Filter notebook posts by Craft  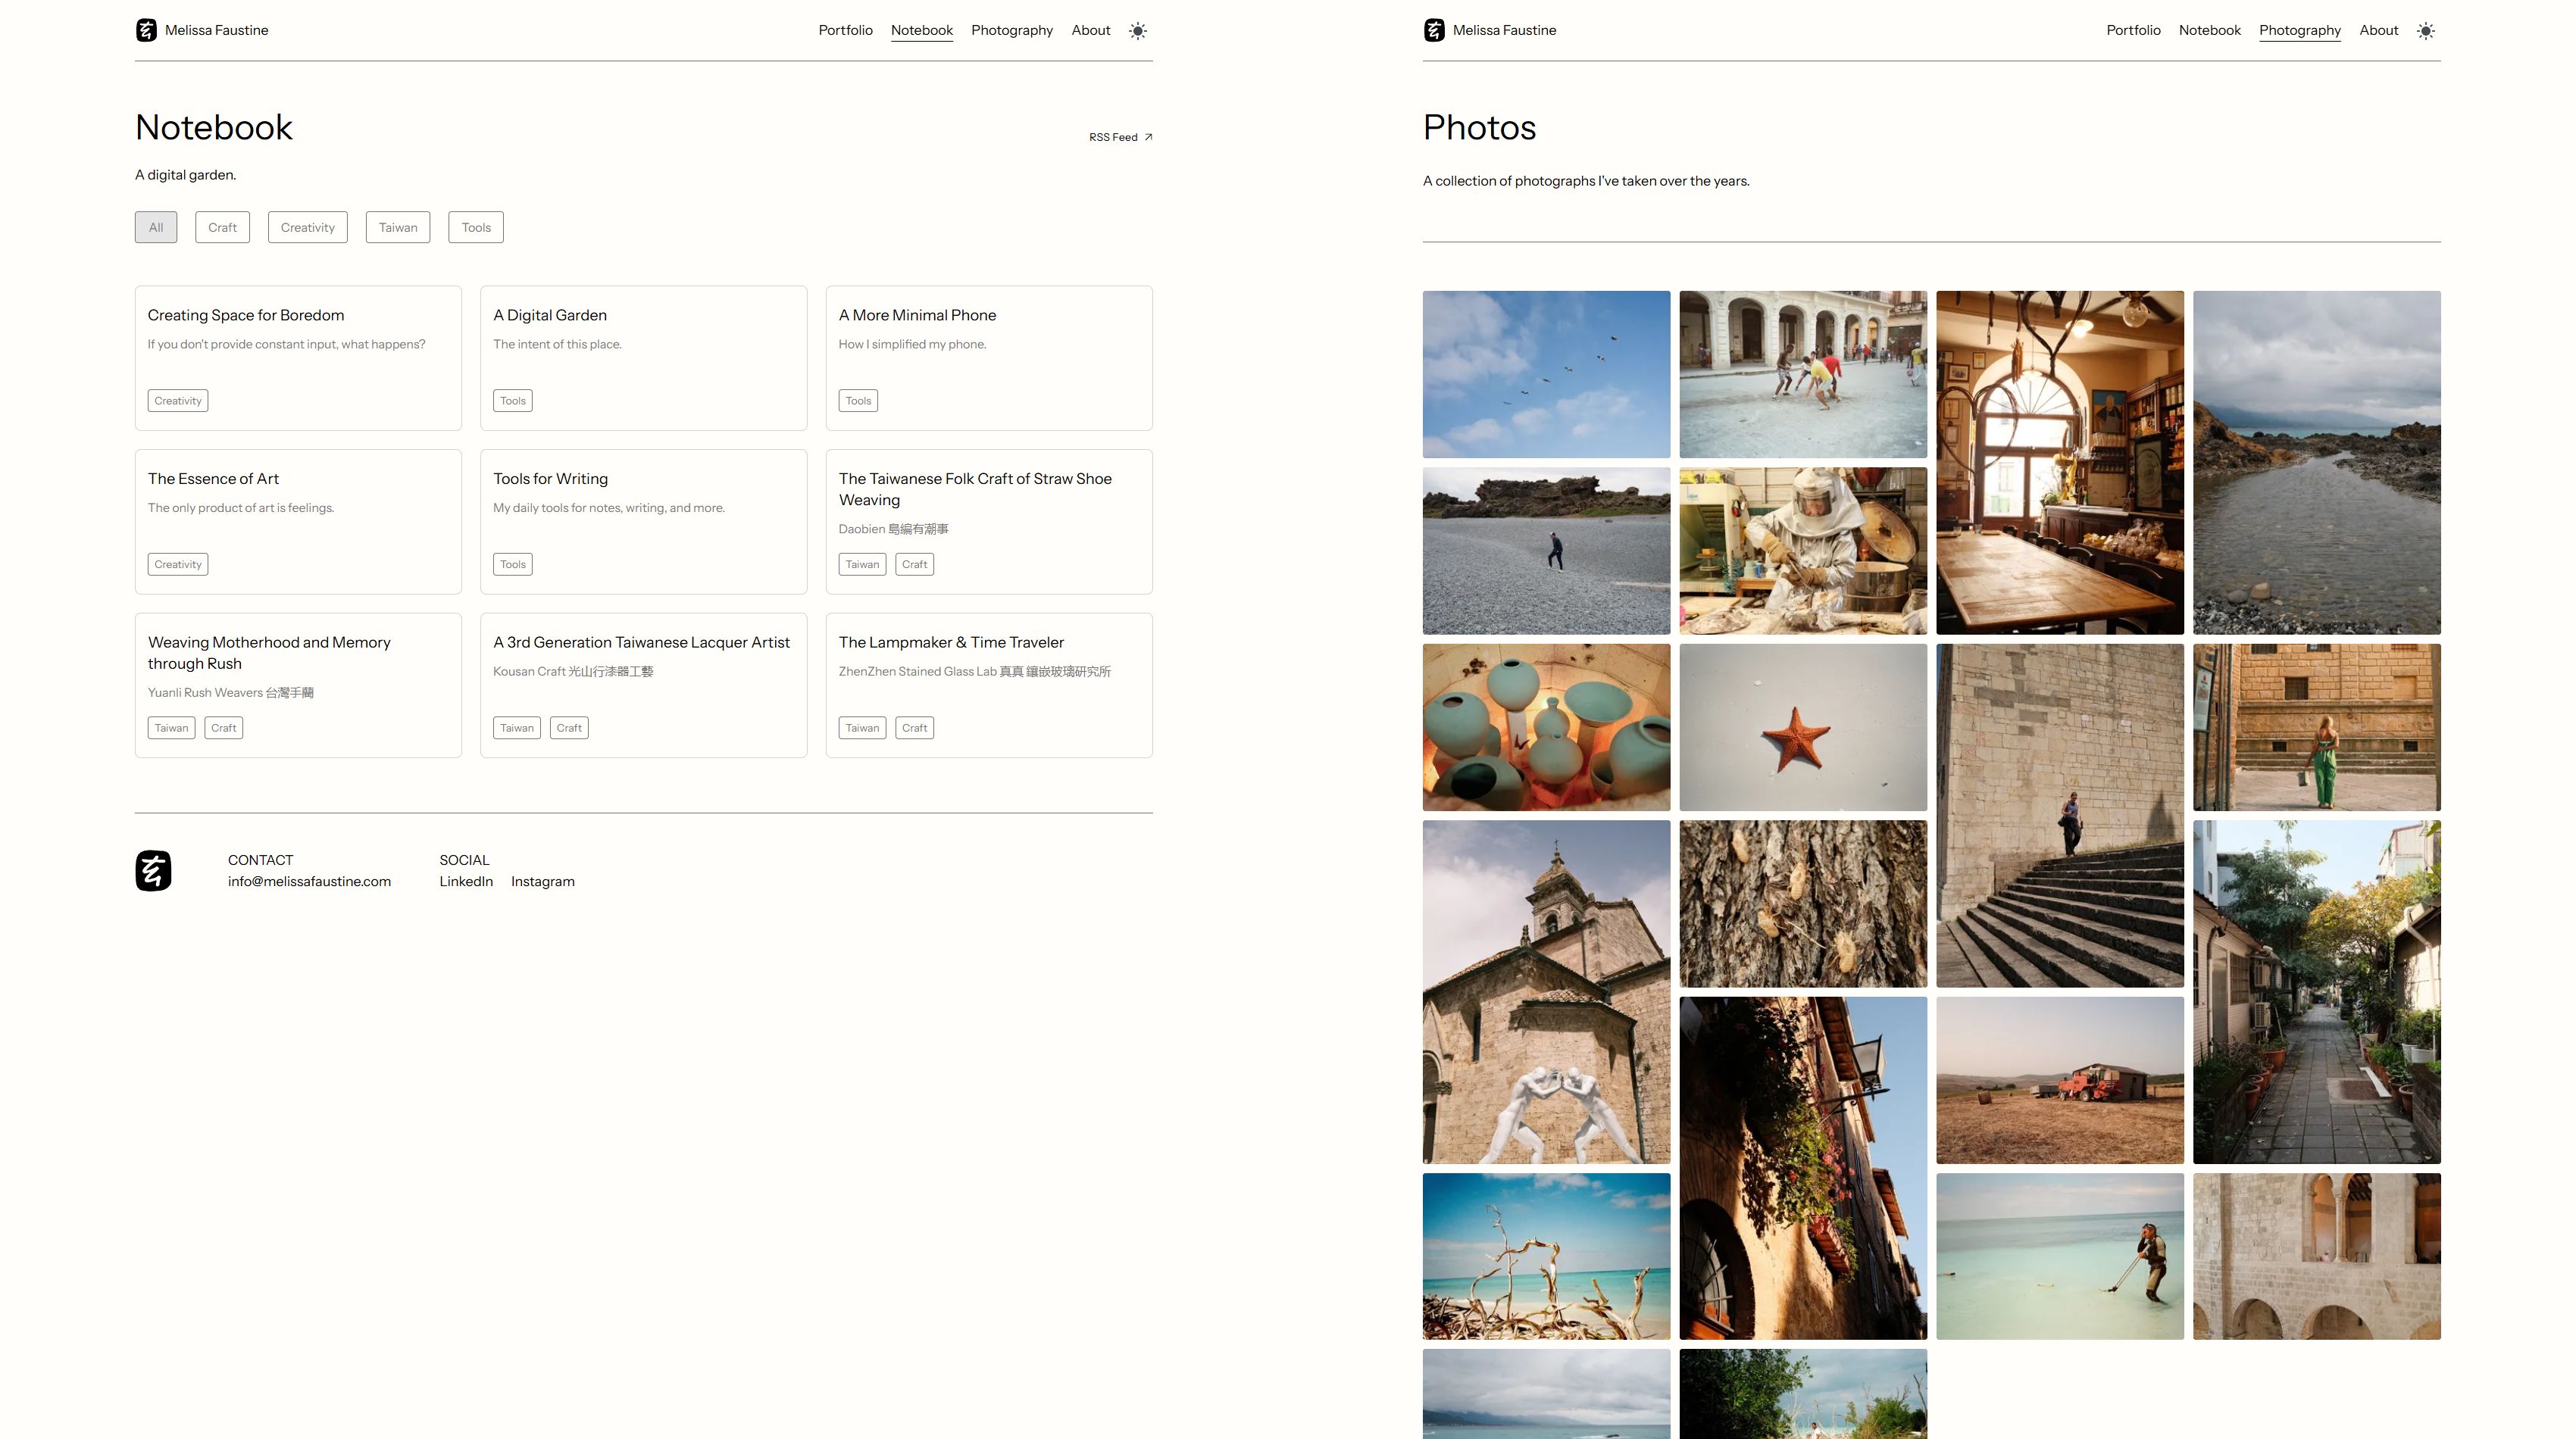[222, 227]
